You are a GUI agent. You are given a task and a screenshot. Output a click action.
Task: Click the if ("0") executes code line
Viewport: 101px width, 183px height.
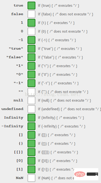pyautogui.click(x=58, y=75)
